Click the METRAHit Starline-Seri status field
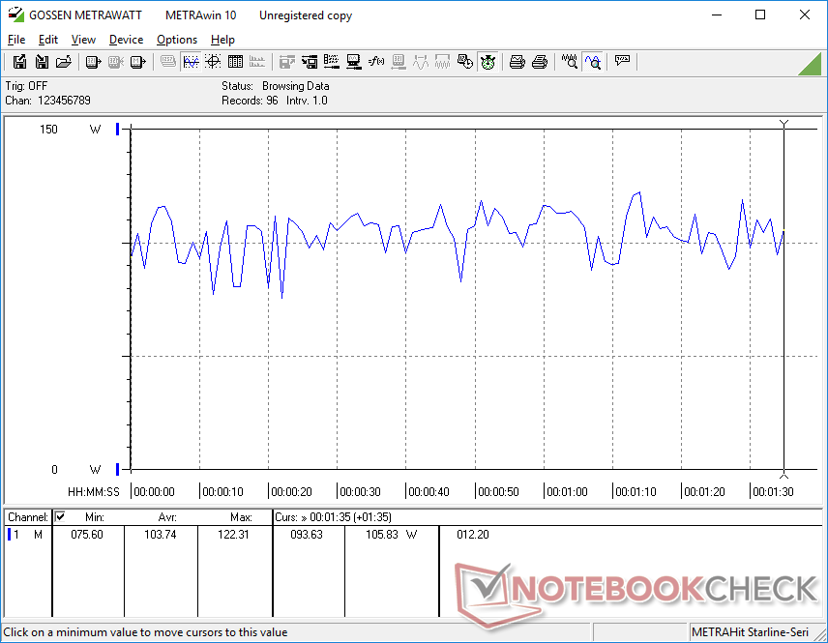The width and height of the screenshot is (828, 643). click(x=750, y=632)
